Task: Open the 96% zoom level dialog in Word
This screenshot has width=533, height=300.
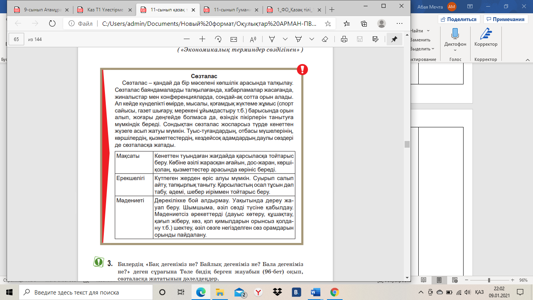Action: pos(523,280)
